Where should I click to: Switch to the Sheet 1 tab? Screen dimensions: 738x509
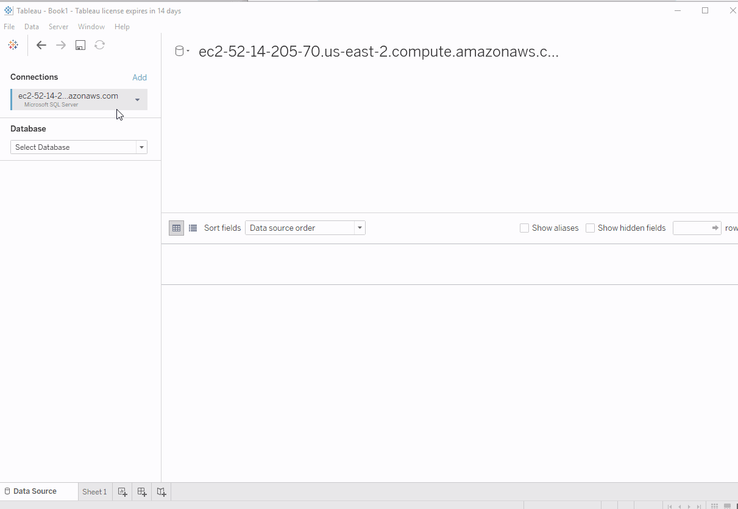pos(94,492)
